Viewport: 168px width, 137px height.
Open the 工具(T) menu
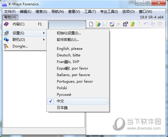(x=90, y=12)
